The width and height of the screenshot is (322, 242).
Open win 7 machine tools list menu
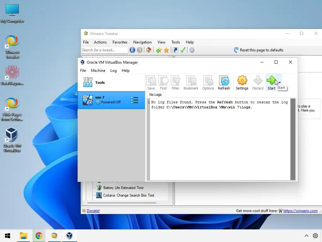coord(135,100)
